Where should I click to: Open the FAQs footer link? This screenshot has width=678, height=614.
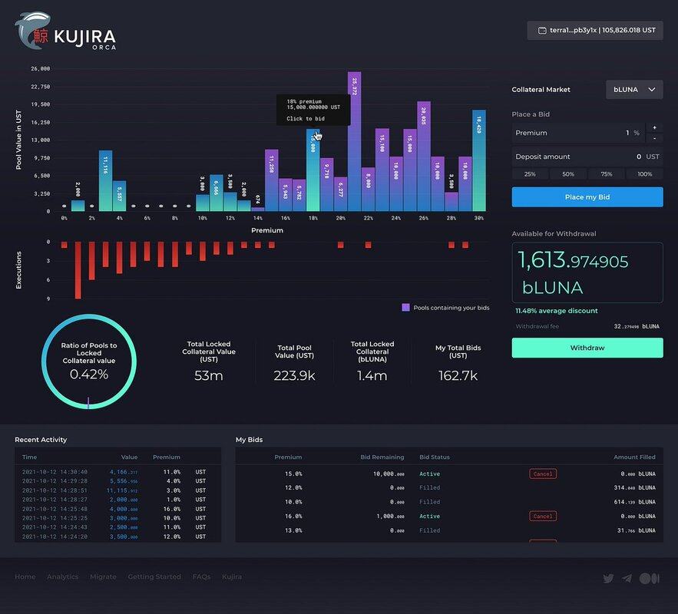point(201,577)
